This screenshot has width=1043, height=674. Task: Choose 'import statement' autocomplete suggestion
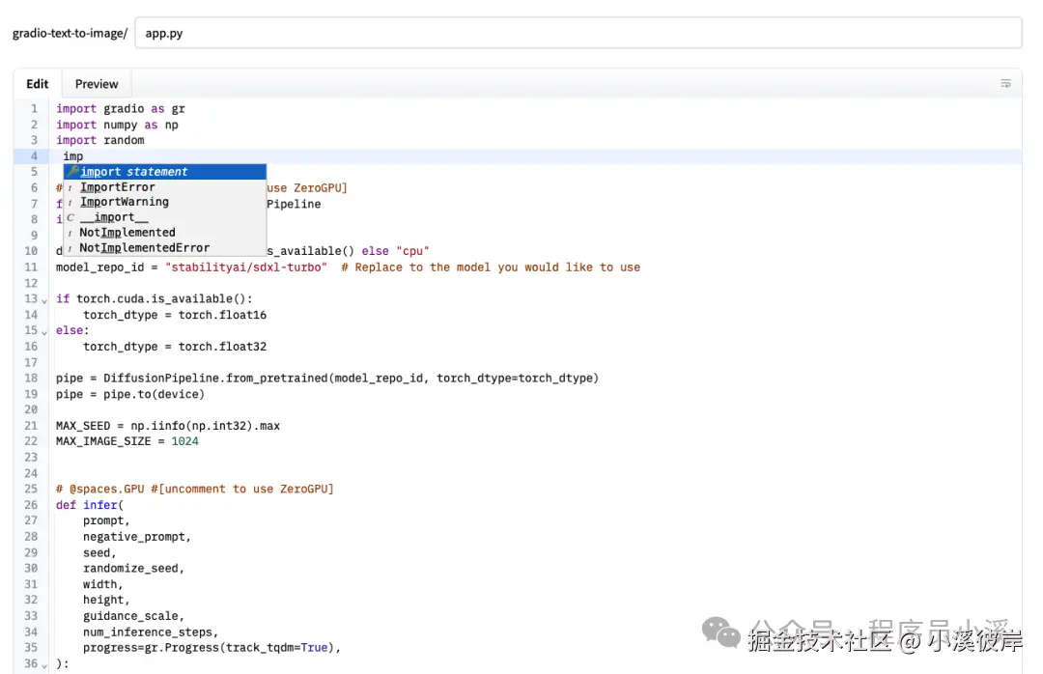(165, 172)
